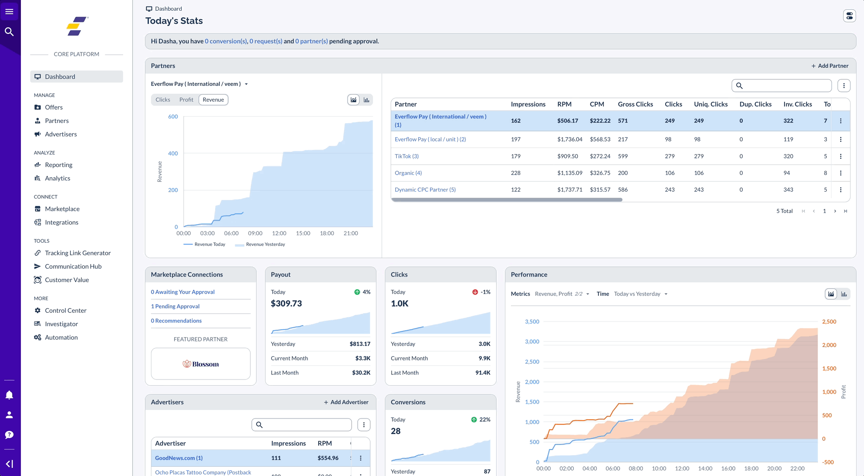Open the Tracking Link Generator tool
864x476 pixels.
pyautogui.click(x=78, y=253)
